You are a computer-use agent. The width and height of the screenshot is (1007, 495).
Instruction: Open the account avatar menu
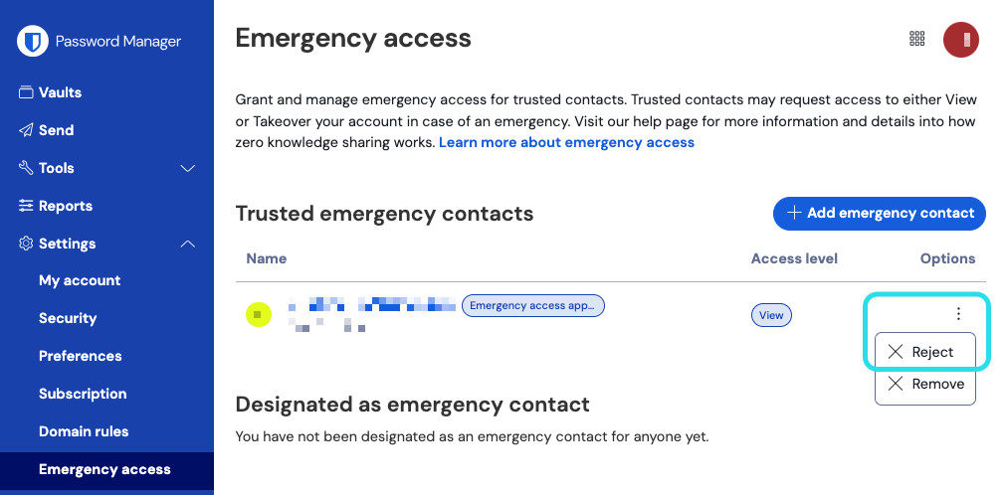pyautogui.click(x=961, y=39)
